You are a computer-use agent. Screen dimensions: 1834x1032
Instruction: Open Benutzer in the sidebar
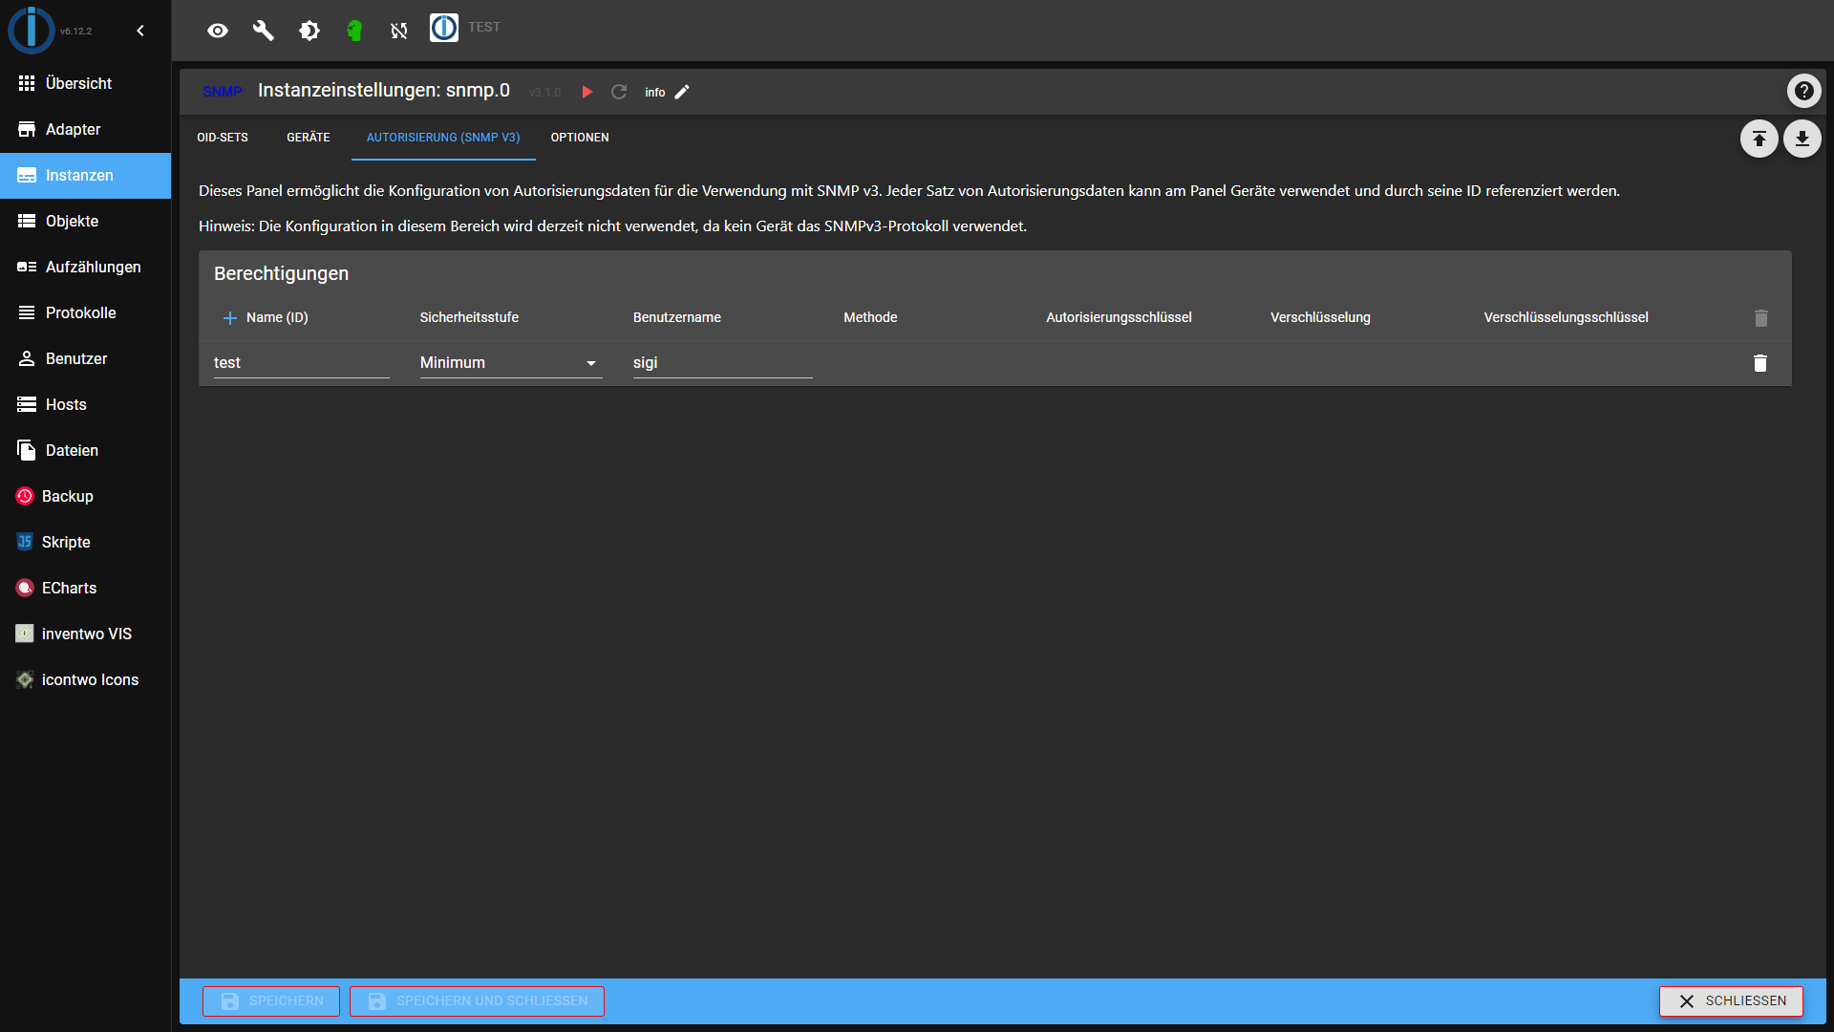[85, 358]
